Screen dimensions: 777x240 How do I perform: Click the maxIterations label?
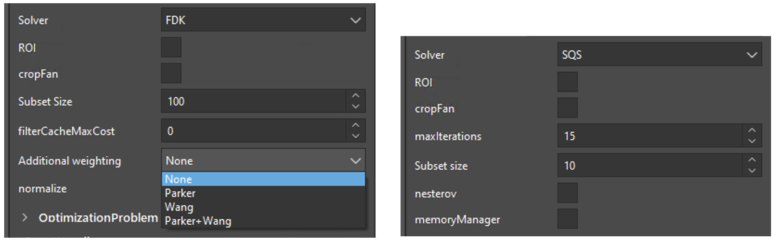(448, 136)
